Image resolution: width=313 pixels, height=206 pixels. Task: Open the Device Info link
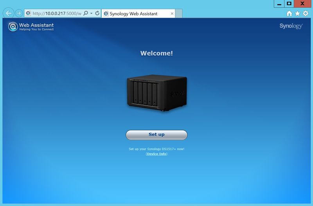[x=156, y=154]
